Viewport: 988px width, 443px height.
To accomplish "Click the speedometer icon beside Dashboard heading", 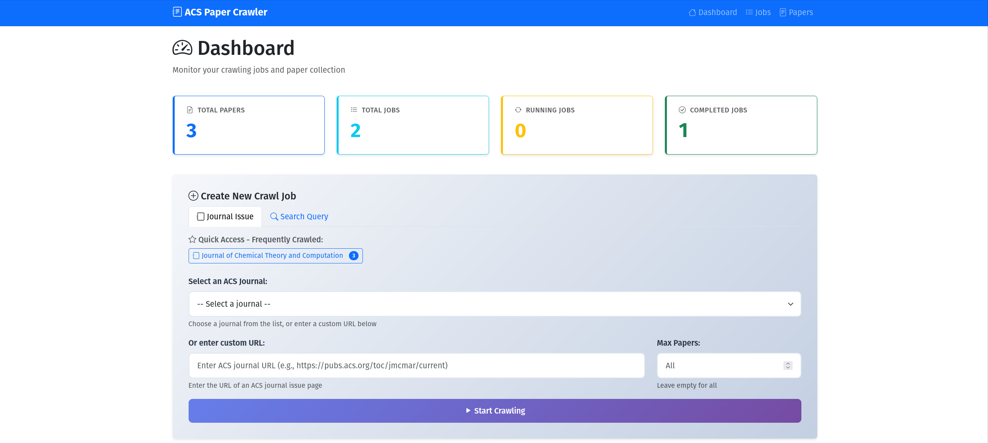I will pyautogui.click(x=182, y=48).
